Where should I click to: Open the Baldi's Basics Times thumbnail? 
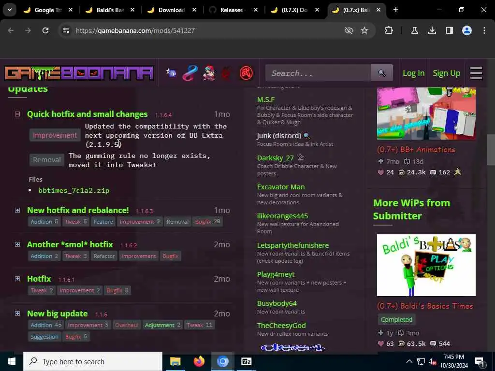tap(426, 265)
